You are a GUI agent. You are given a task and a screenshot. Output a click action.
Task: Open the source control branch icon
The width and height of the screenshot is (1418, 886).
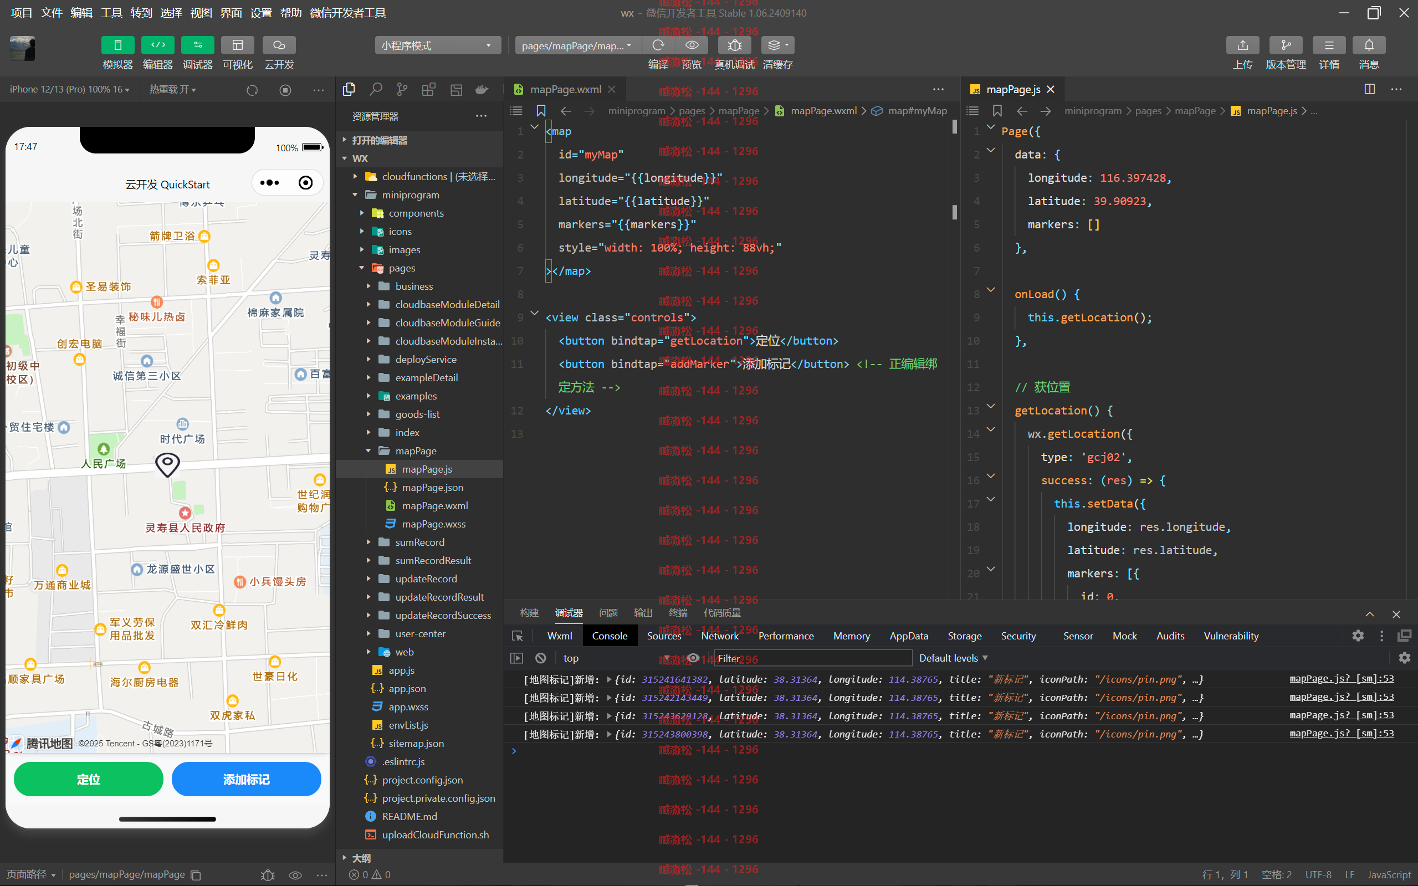[402, 89]
